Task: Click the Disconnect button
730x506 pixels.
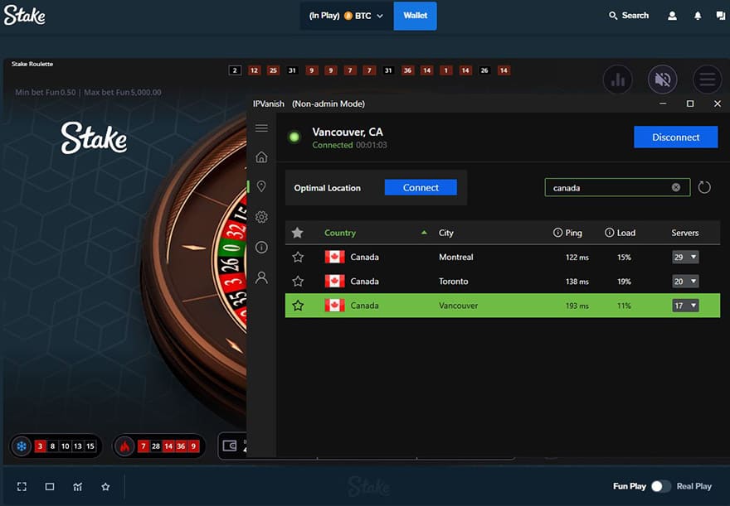Action: (675, 137)
